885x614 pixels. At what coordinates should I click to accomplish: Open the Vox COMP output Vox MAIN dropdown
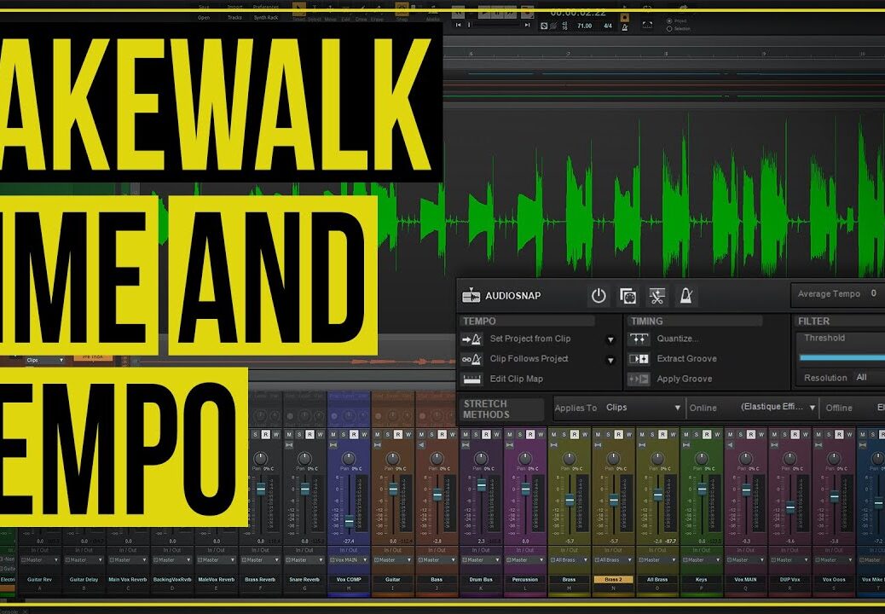click(x=349, y=560)
